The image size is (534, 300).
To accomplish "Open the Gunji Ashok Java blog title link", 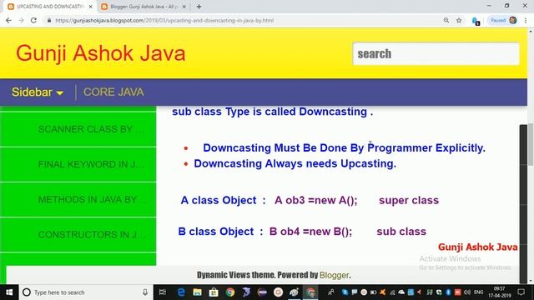I will (100, 53).
